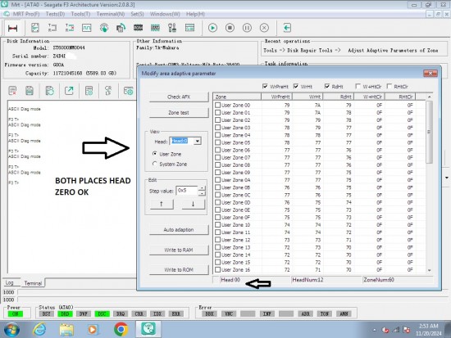Start the task with the play button

212,28
